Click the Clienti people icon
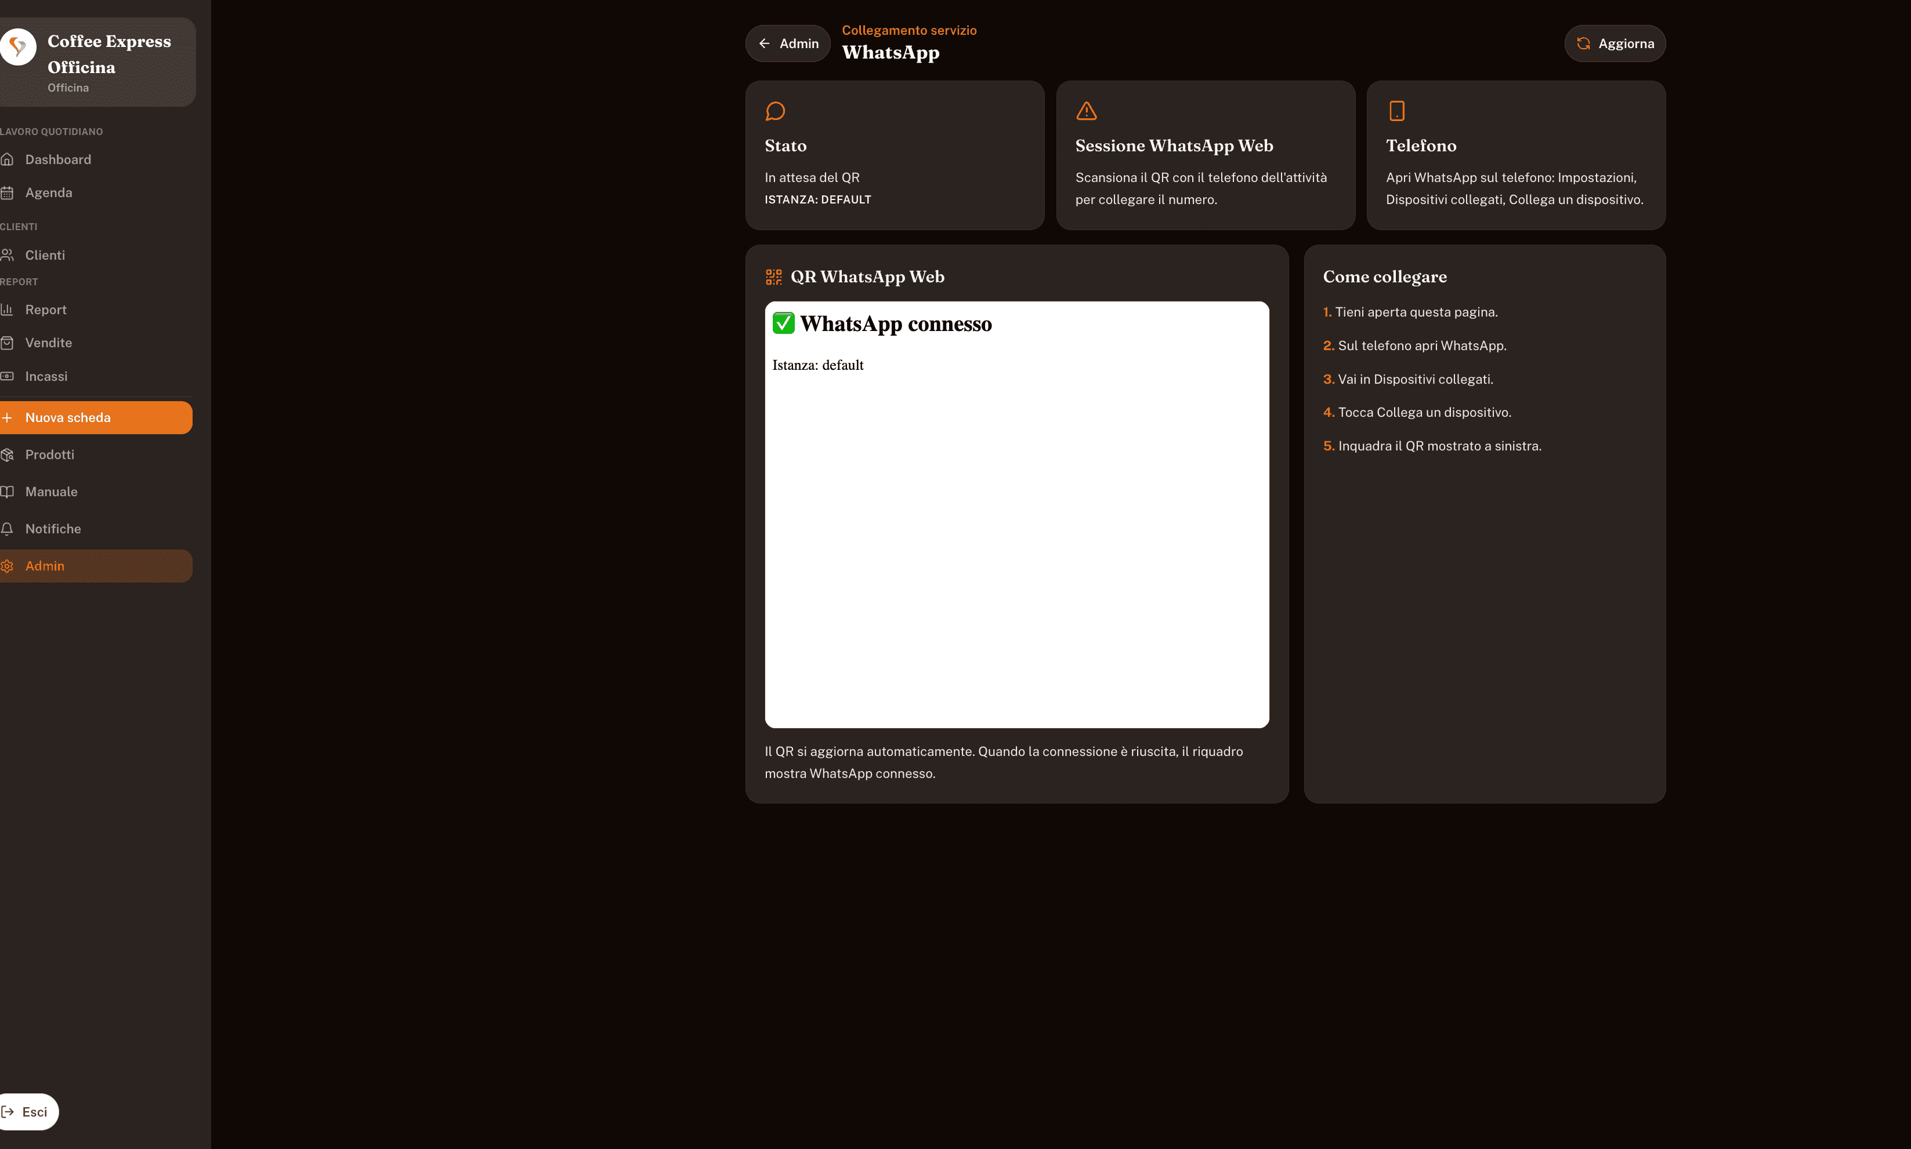1911x1149 pixels. 7,254
